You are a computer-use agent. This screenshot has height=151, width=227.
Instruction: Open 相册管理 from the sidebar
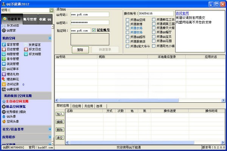click(4, 54)
